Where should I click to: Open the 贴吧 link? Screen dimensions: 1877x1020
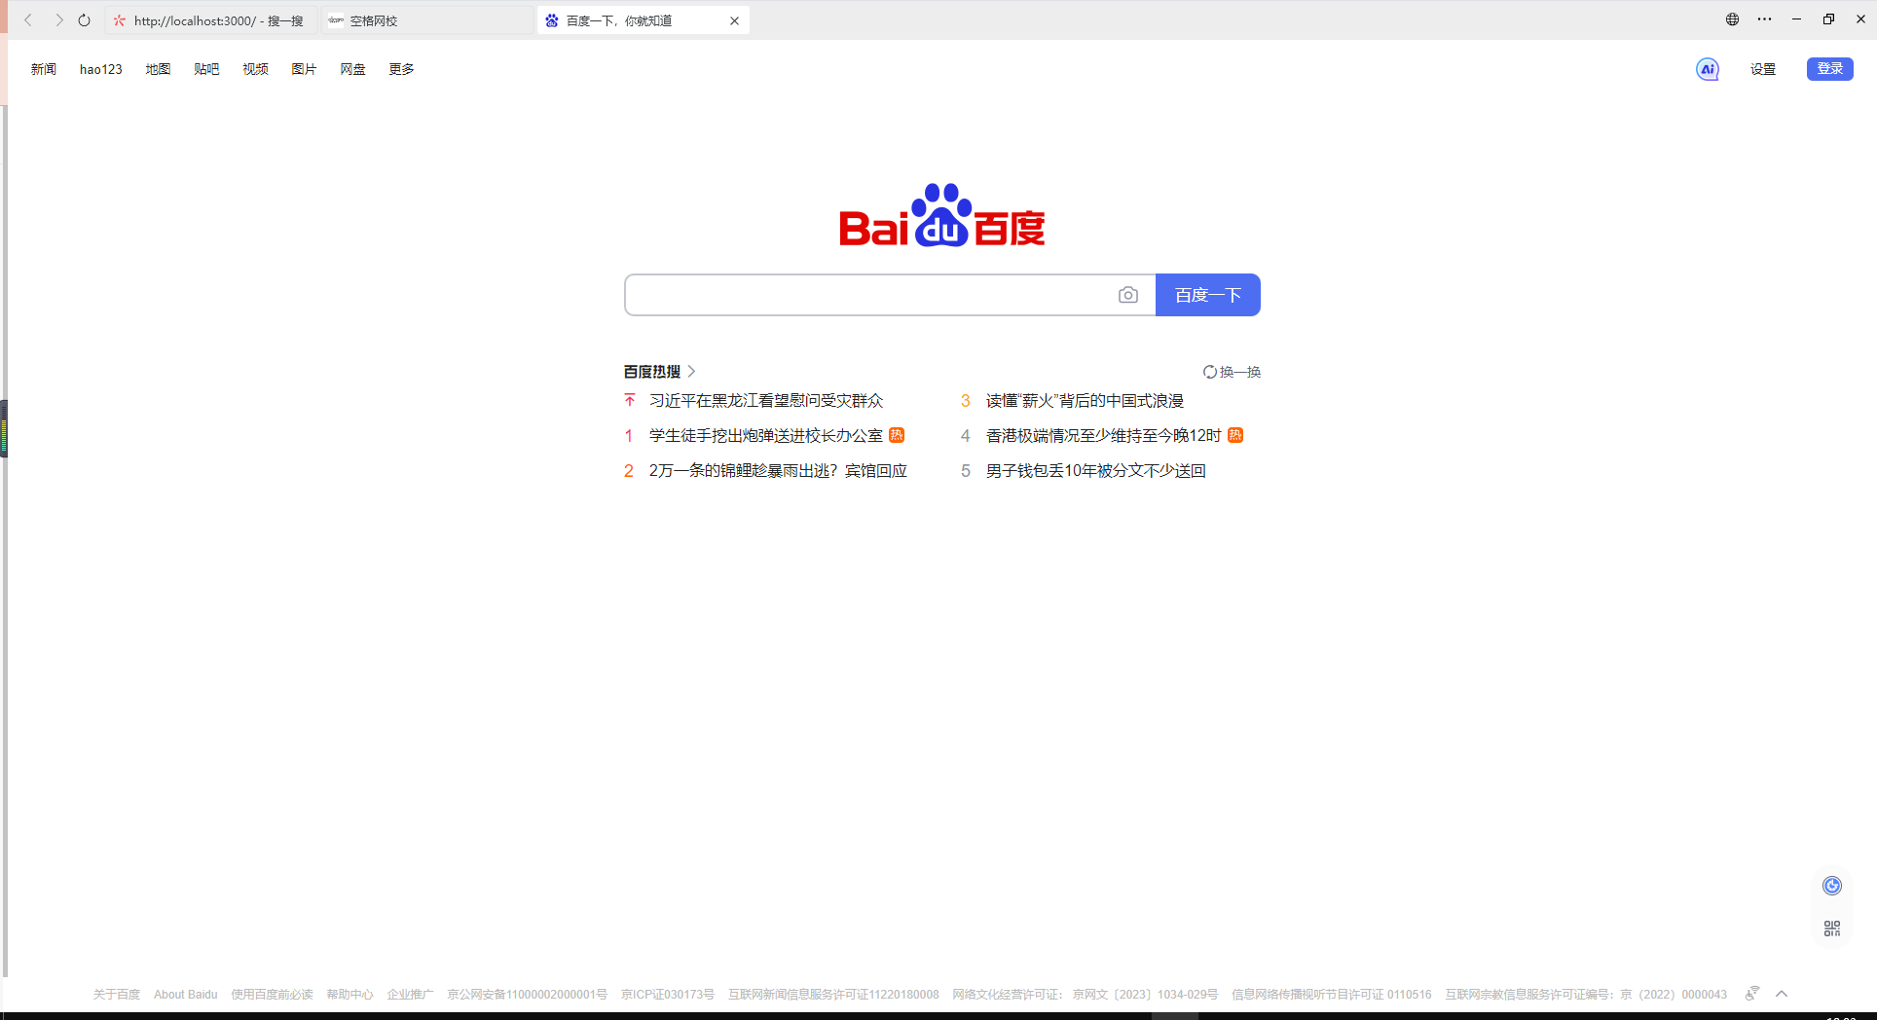(206, 69)
